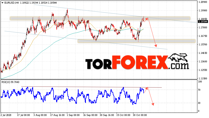Click the 17 Aug 16:00 time label
Viewport: 209px width, 118px height.
coord(57,115)
